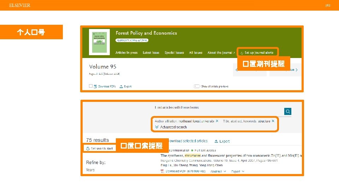Remove the Author affiliation filter chip

217,121
